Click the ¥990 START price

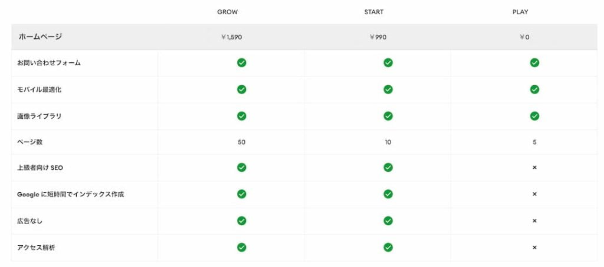coord(377,37)
